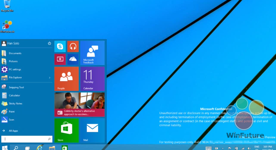Open Pictures from the Start menu

27,61
